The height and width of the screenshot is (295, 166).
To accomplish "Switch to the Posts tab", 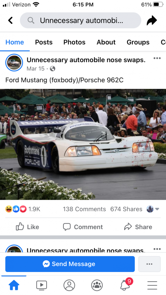I will [x=44, y=42].
